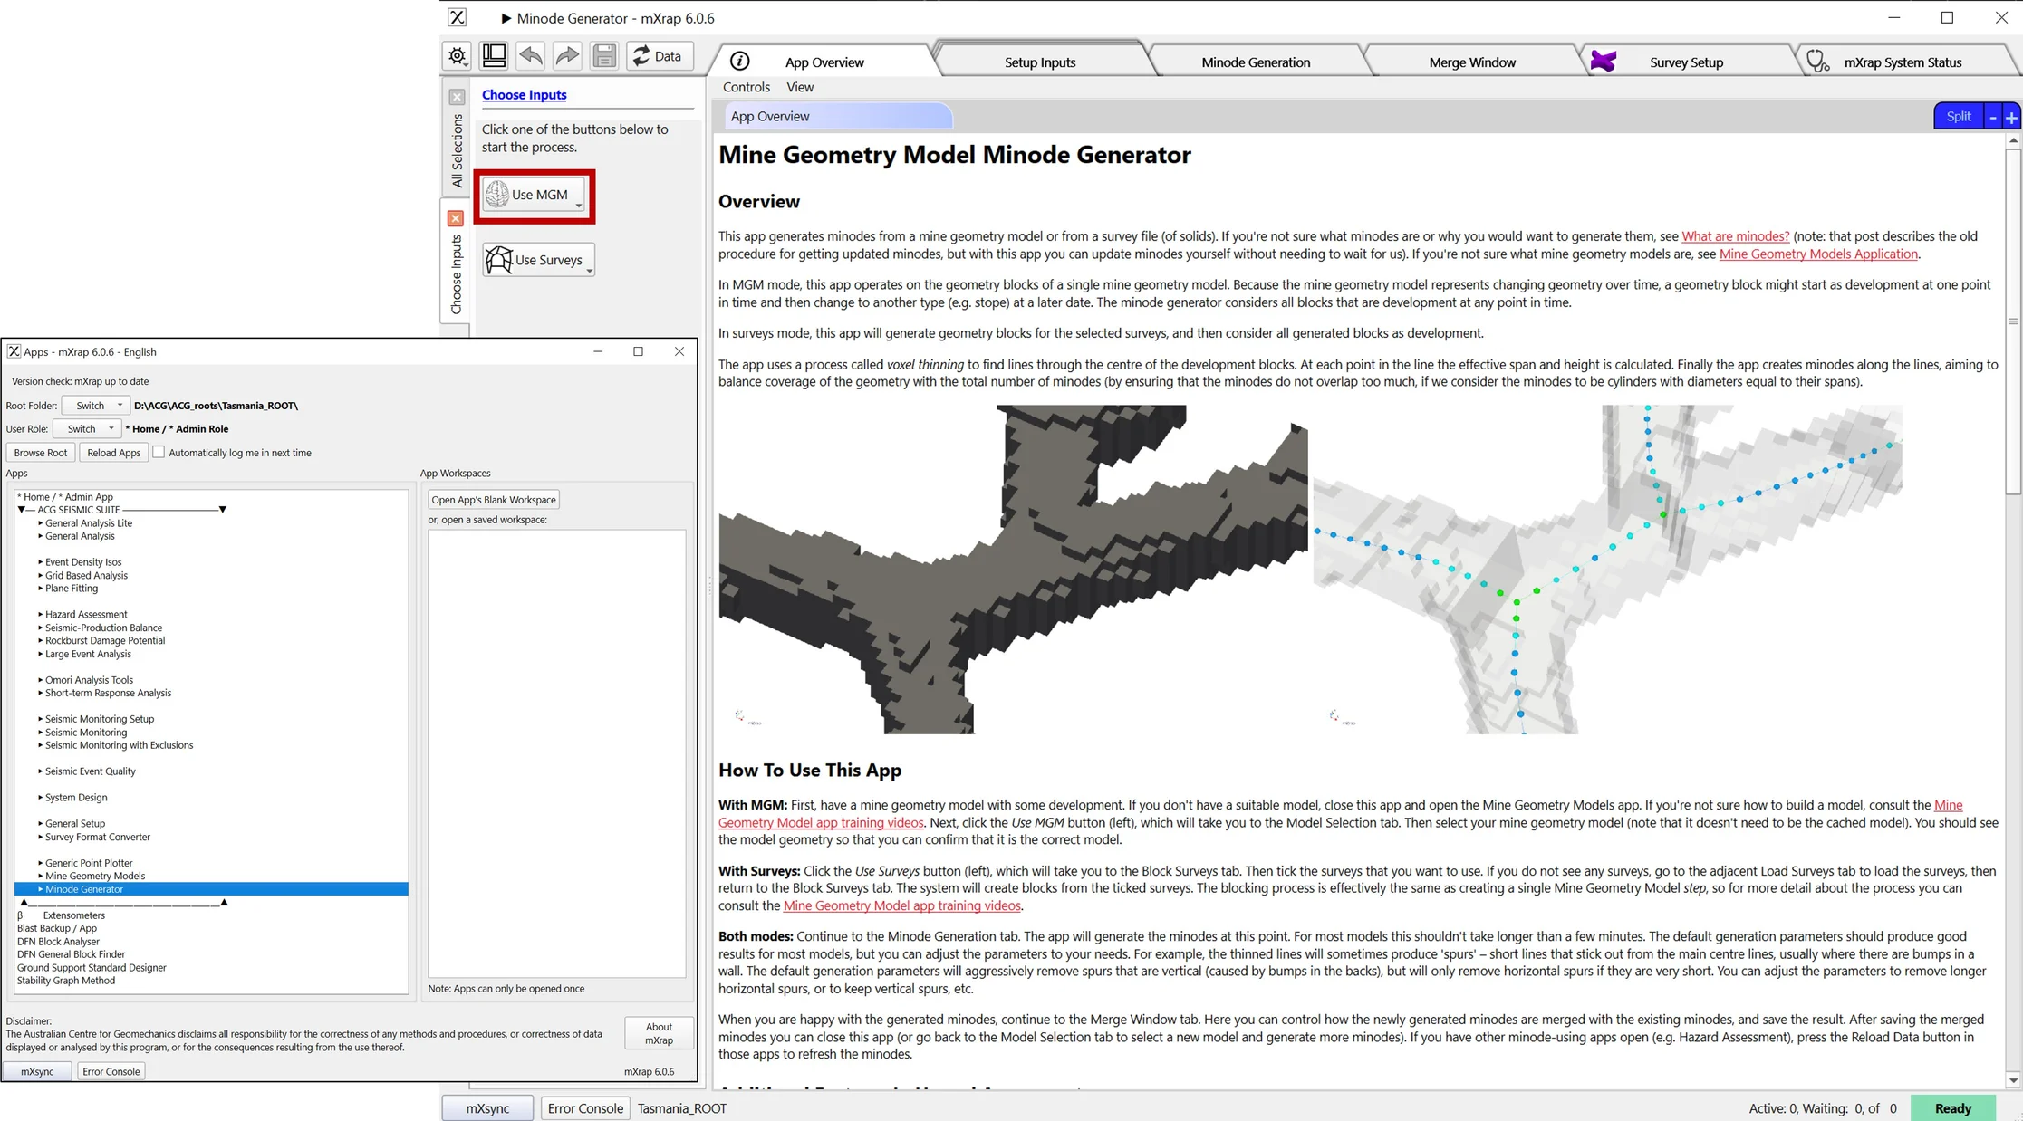Viewport: 2023px width, 1121px height.
Task: Switch to the Minode Generation tab
Action: 1255,62
